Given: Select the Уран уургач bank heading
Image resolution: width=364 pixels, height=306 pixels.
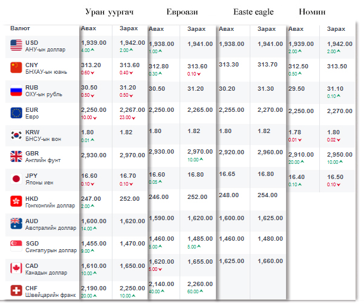Looking at the screenshot, I should [109, 12].
